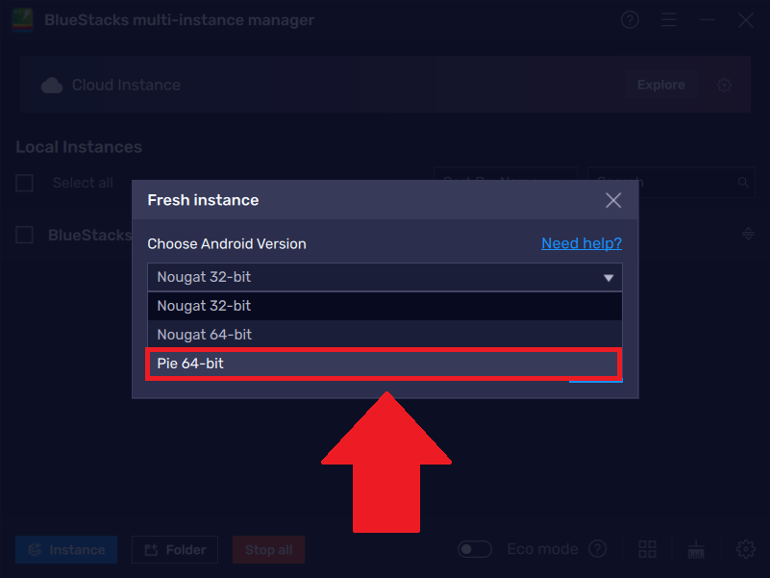Viewport: 770px width, 578px height.
Task: Click the Explore button for Cloud Instance
Action: 661,85
